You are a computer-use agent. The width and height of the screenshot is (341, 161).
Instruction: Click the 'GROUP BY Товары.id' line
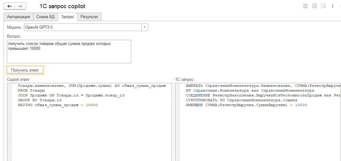click(x=40, y=100)
